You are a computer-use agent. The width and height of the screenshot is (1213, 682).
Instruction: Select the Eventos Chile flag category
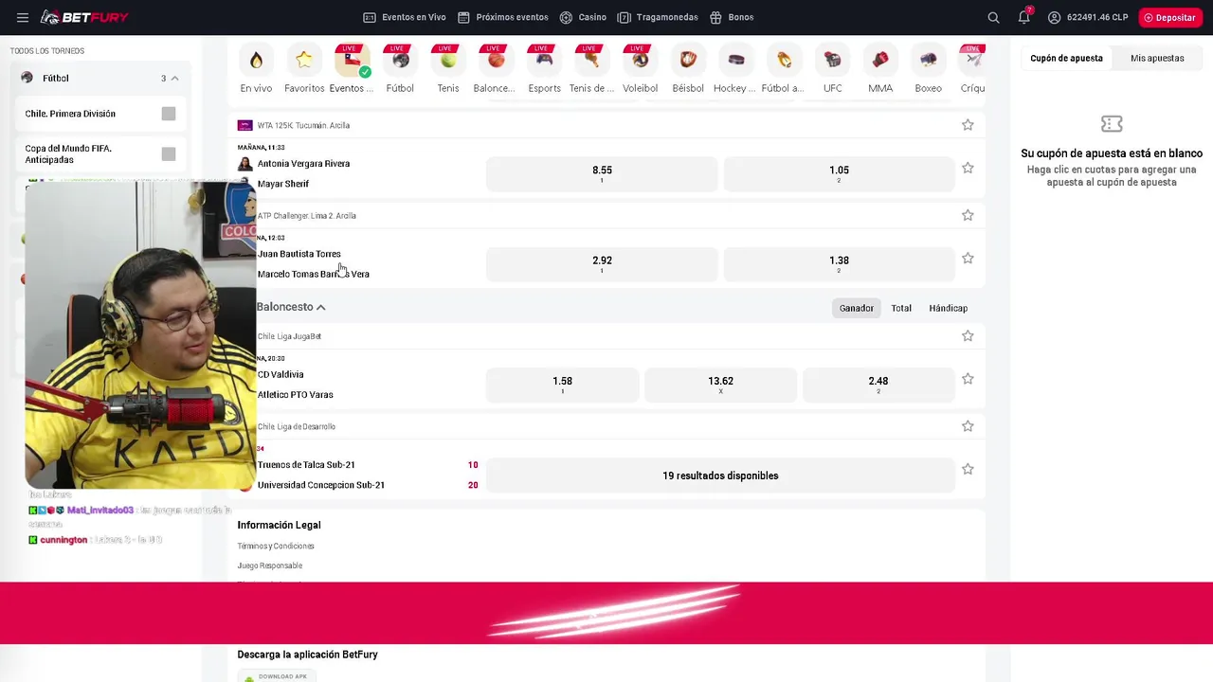click(x=352, y=60)
